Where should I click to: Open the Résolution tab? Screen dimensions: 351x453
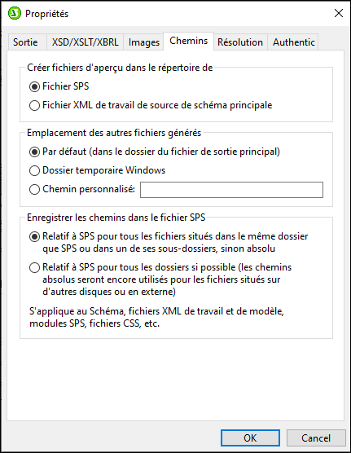pyautogui.click(x=240, y=42)
